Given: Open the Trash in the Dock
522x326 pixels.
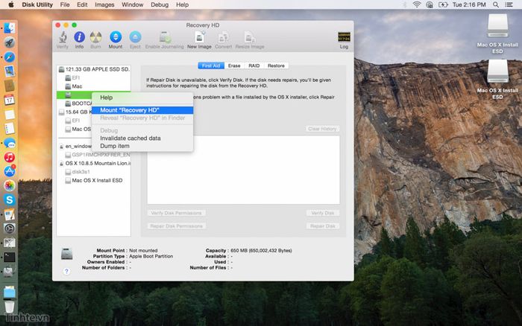Looking at the screenshot, I should (10, 307).
